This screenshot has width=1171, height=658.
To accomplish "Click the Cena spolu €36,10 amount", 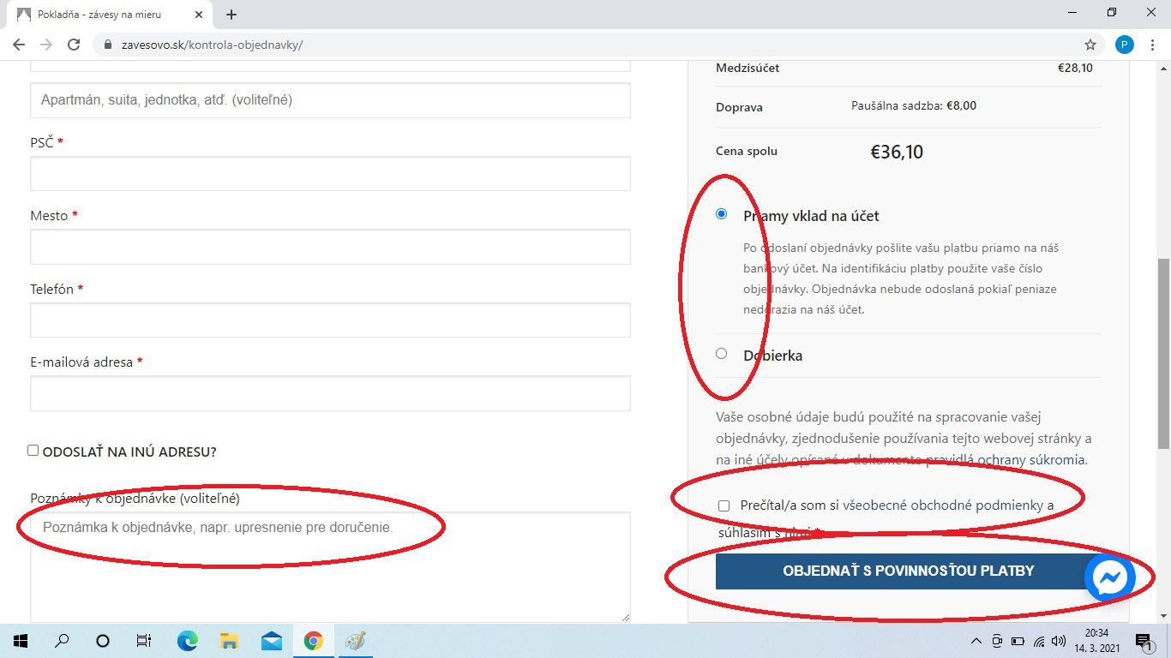I will pyautogui.click(x=897, y=153).
